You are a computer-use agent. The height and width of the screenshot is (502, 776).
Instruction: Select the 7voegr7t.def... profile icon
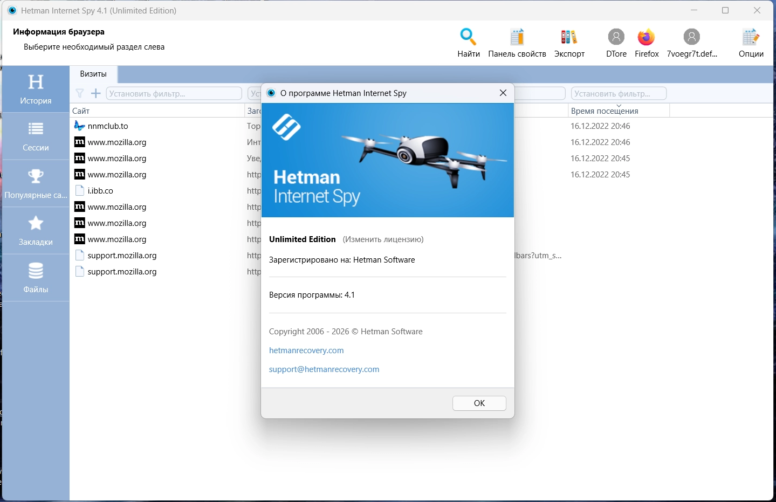click(691, 37)
